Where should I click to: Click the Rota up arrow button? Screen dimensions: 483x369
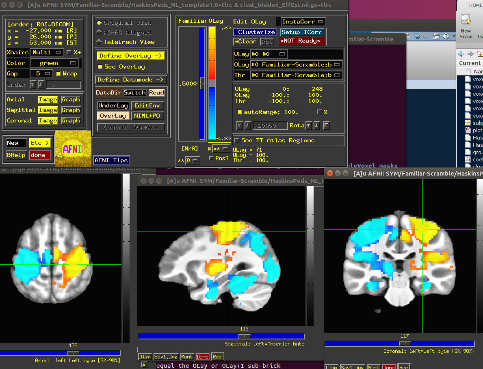(317, 125)
